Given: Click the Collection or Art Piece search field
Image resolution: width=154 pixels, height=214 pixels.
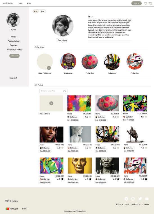Looking at the screenshot, I should point(53,91).
